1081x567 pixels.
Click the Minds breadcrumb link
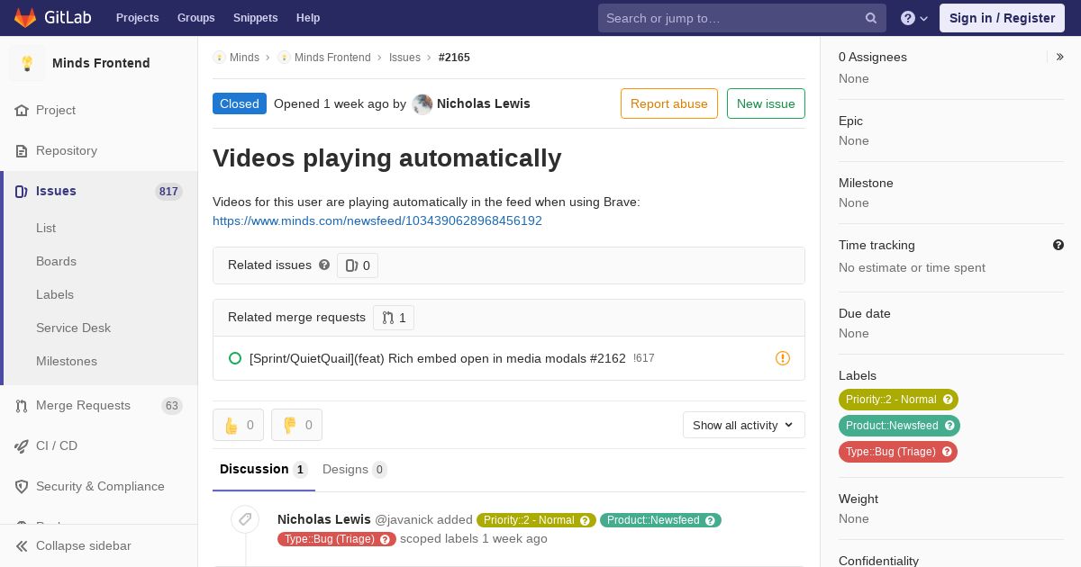coord(244,57)
